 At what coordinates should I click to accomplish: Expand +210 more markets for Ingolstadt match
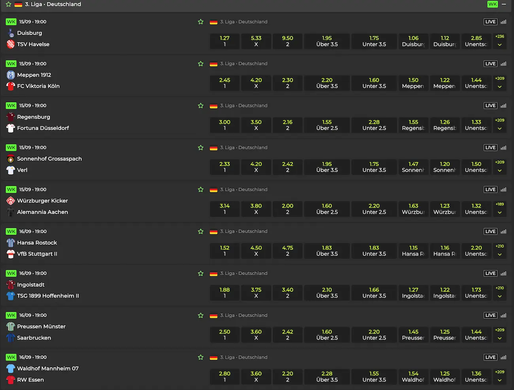[x=500, y=292]
